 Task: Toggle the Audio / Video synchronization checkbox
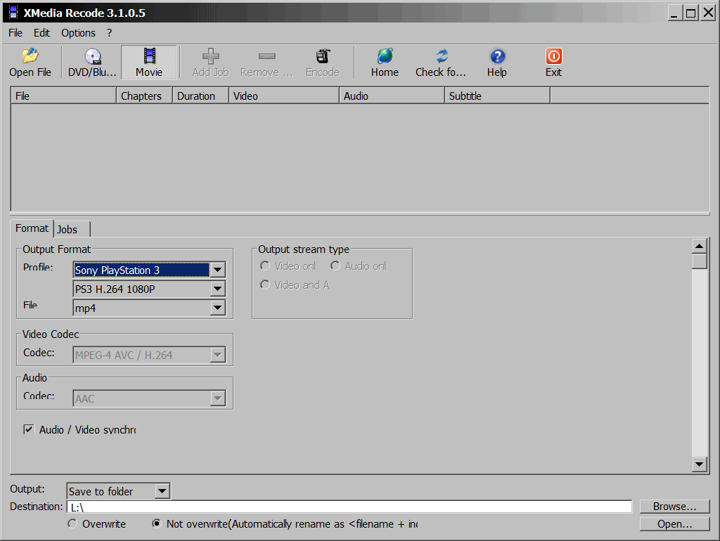click(x=29, y=429)
